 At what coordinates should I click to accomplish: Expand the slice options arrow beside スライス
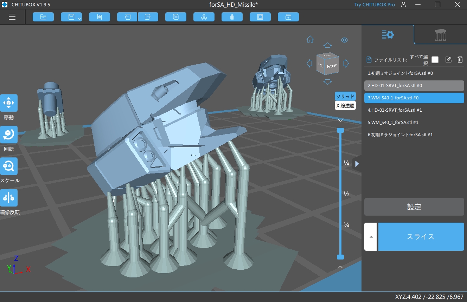[371, 237]
